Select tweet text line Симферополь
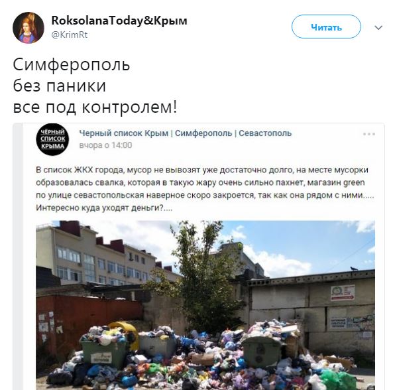The width and height of the screenshot is (393, 390). 72,65
